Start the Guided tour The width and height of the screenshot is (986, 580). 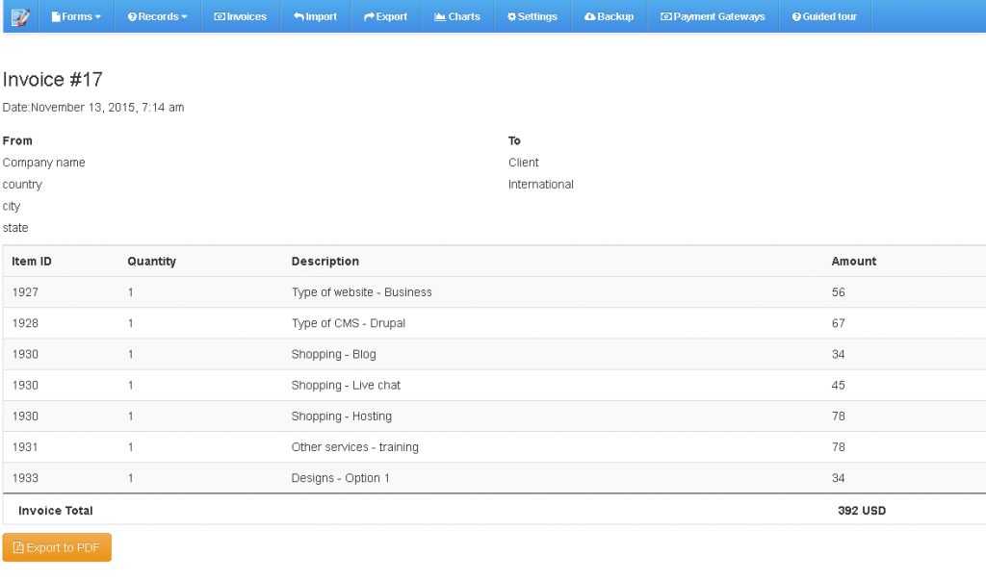point(824,16)
